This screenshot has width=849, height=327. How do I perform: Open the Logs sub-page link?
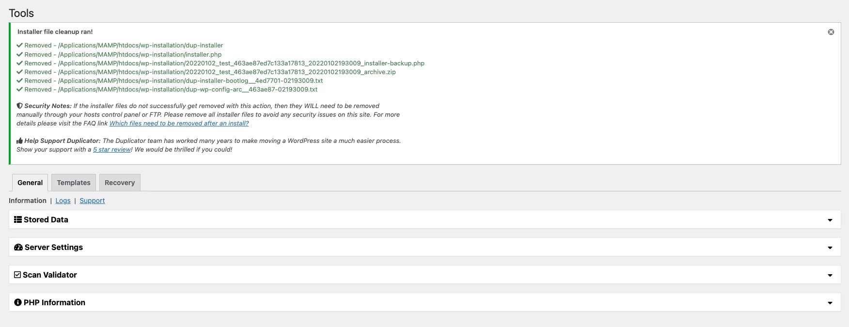point(63,201)
